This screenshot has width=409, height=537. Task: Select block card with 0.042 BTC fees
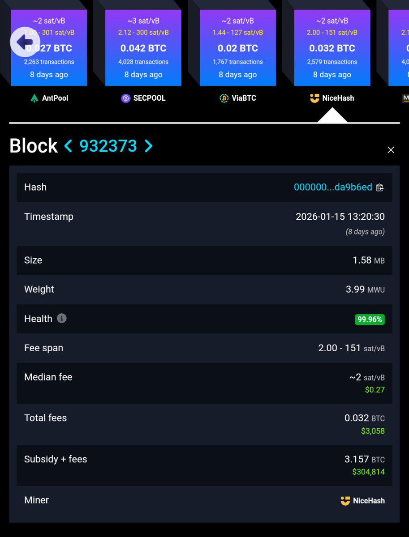[143, 48]
